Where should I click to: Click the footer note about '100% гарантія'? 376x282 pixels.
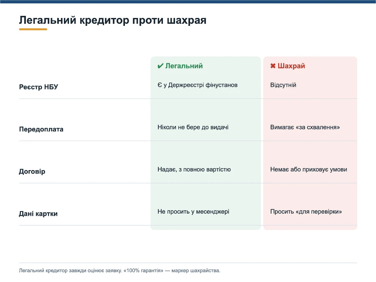pos(119,270)
